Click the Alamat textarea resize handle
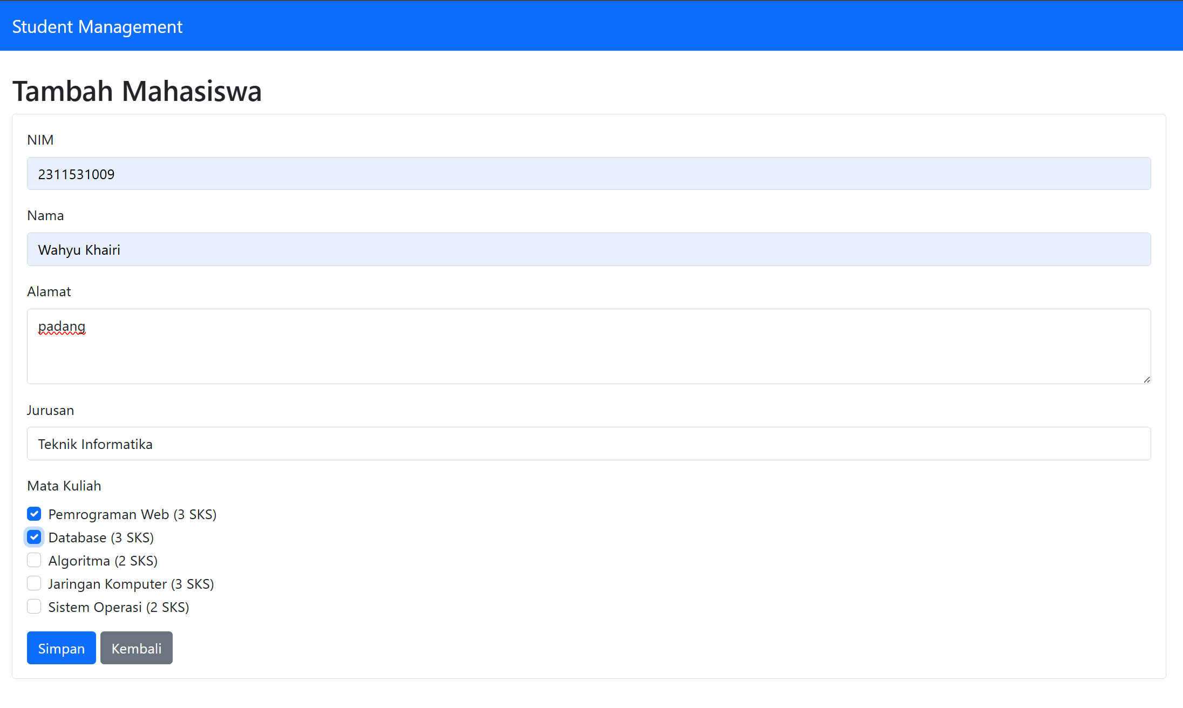 tap(1146, 379)
